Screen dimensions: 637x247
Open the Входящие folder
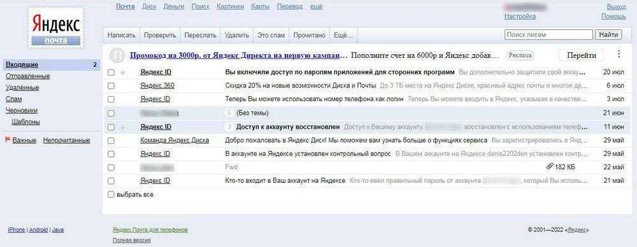coord(22,64)
